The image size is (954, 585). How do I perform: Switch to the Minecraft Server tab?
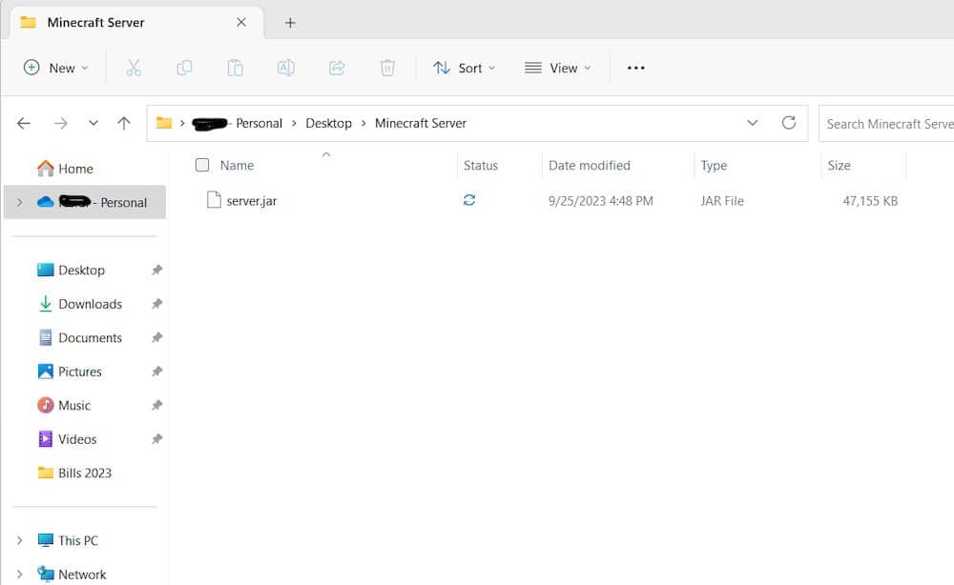click(x=95, y=22)
